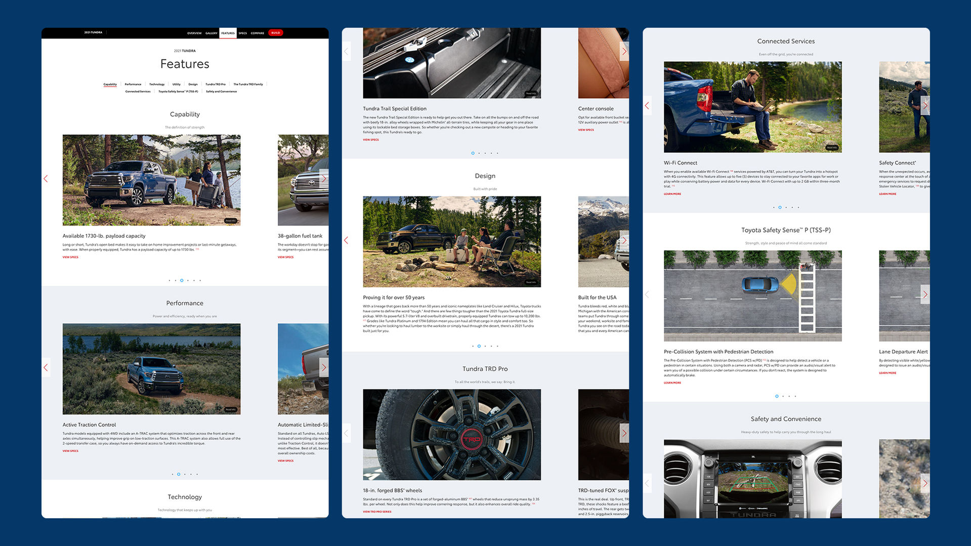971x546 pixels.
Task: Show previous slide in Safety and Convenience carousel
Action: pyautogui.click(x=647, y=483)
